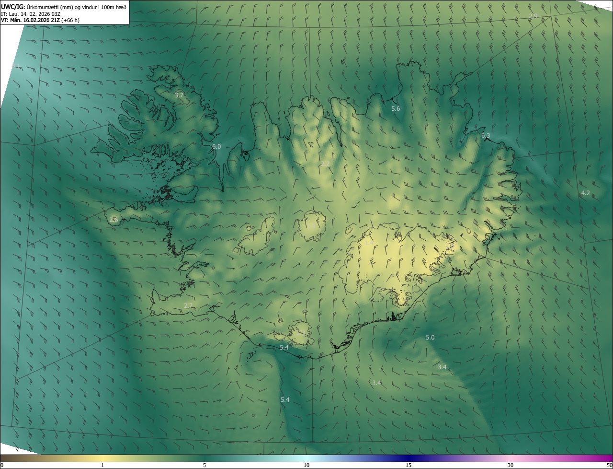Click the 1 tick on the colour scale
This screenshot has width=613, height=469.
pyautogui.click(x=102, y=465)
